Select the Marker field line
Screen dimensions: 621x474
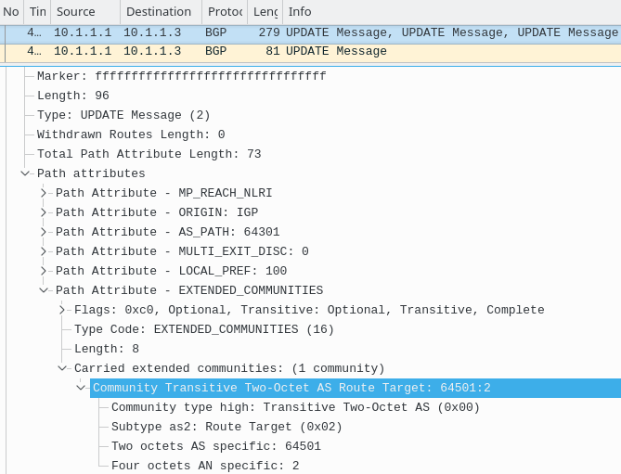(181, 76)
